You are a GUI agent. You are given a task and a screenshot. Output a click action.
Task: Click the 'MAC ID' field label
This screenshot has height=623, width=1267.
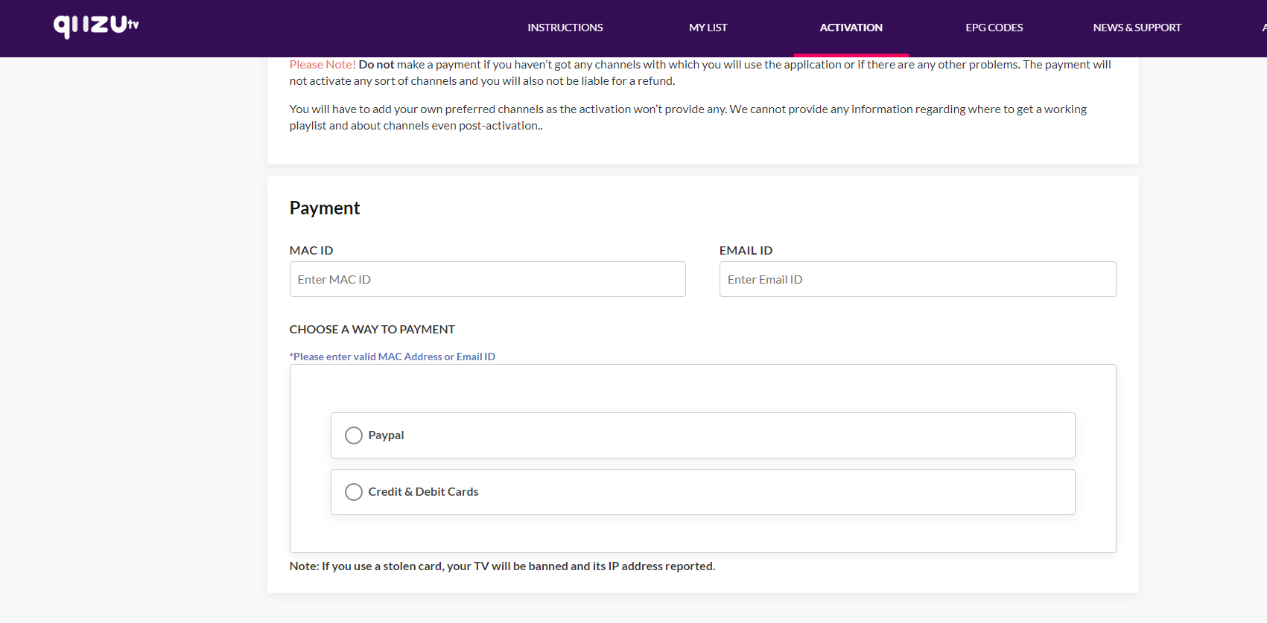[x=311, y=250]
